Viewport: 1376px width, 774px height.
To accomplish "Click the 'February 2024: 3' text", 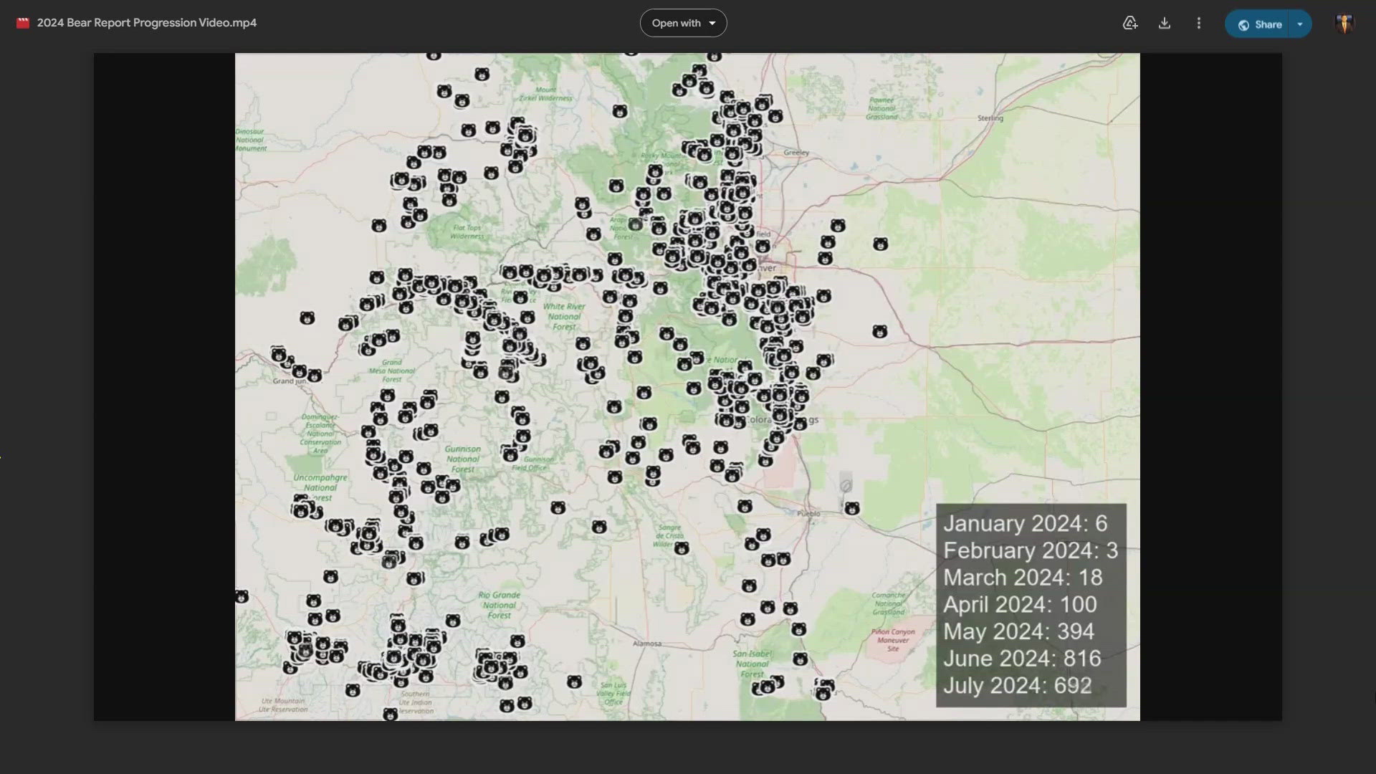I will point(1031,550).
